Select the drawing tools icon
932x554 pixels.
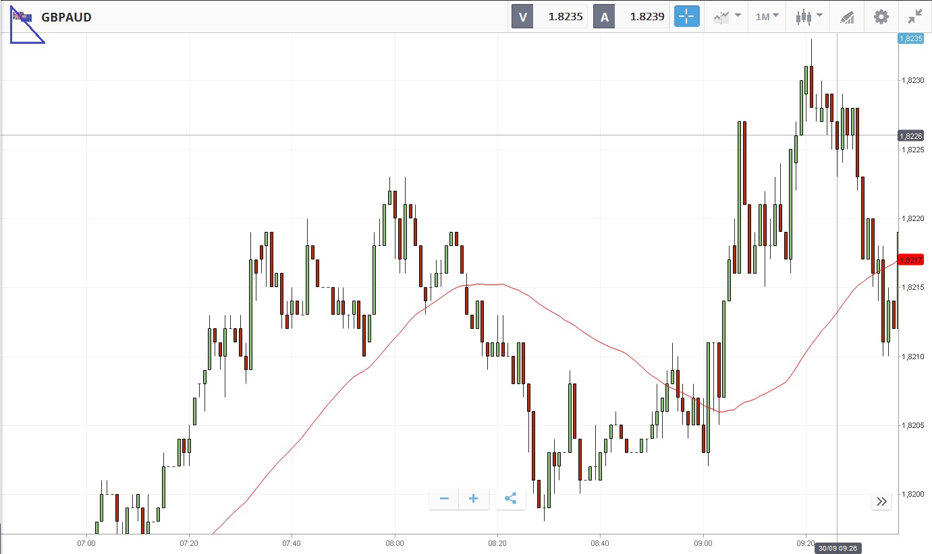tap(847, 17)
